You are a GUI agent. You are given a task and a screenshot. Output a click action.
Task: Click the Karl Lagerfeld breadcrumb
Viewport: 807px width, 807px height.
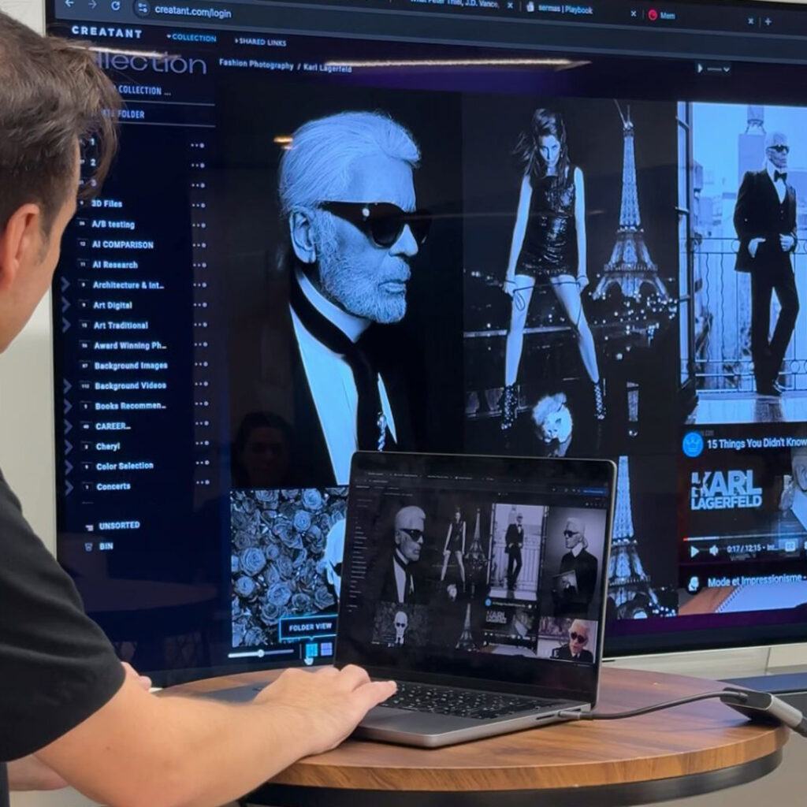(327, 68)
